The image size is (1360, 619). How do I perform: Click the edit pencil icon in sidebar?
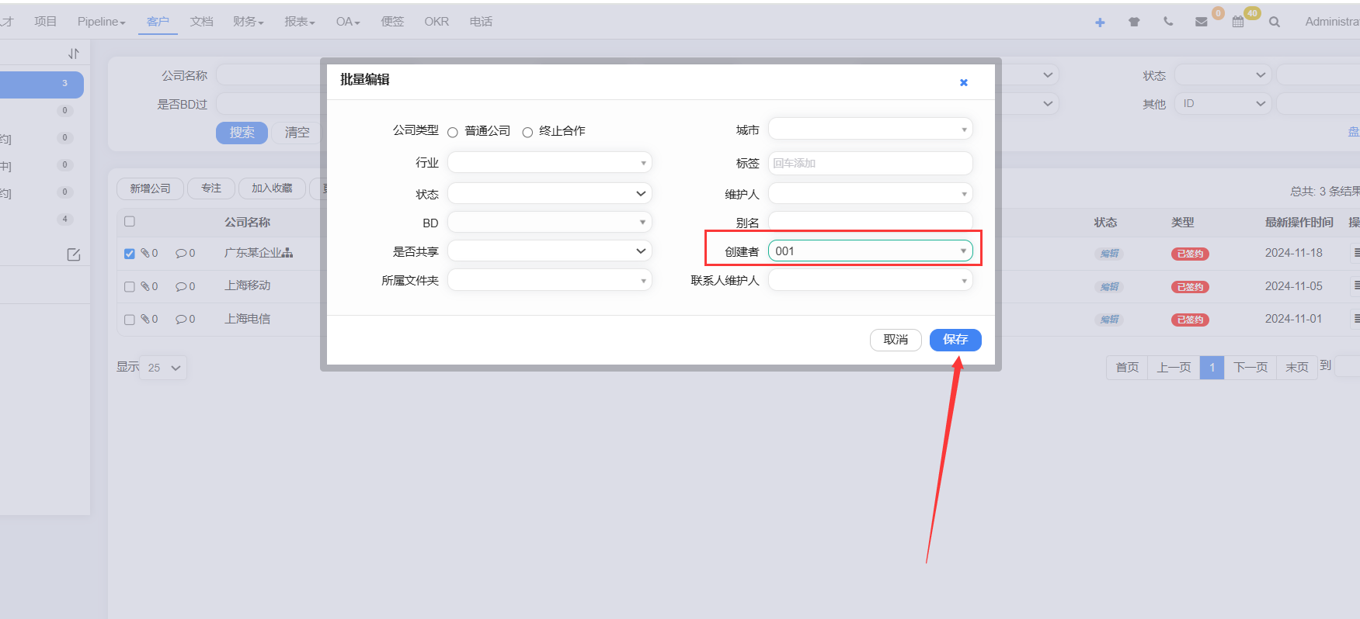point(74,254)
